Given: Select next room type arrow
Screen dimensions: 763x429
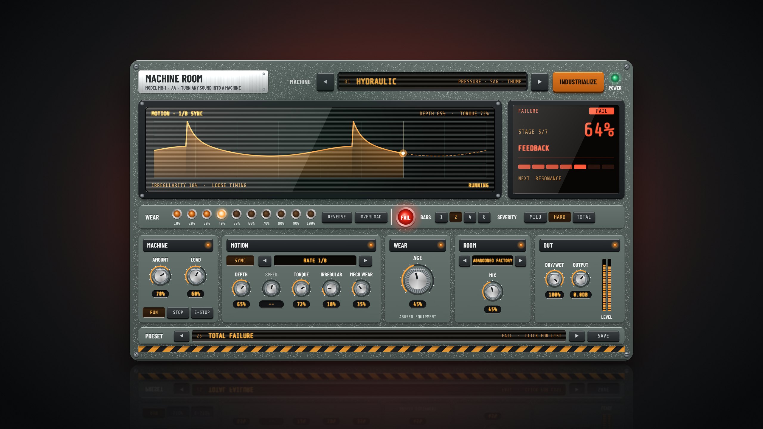Looking at the screenshot, I should coord(520,261).
